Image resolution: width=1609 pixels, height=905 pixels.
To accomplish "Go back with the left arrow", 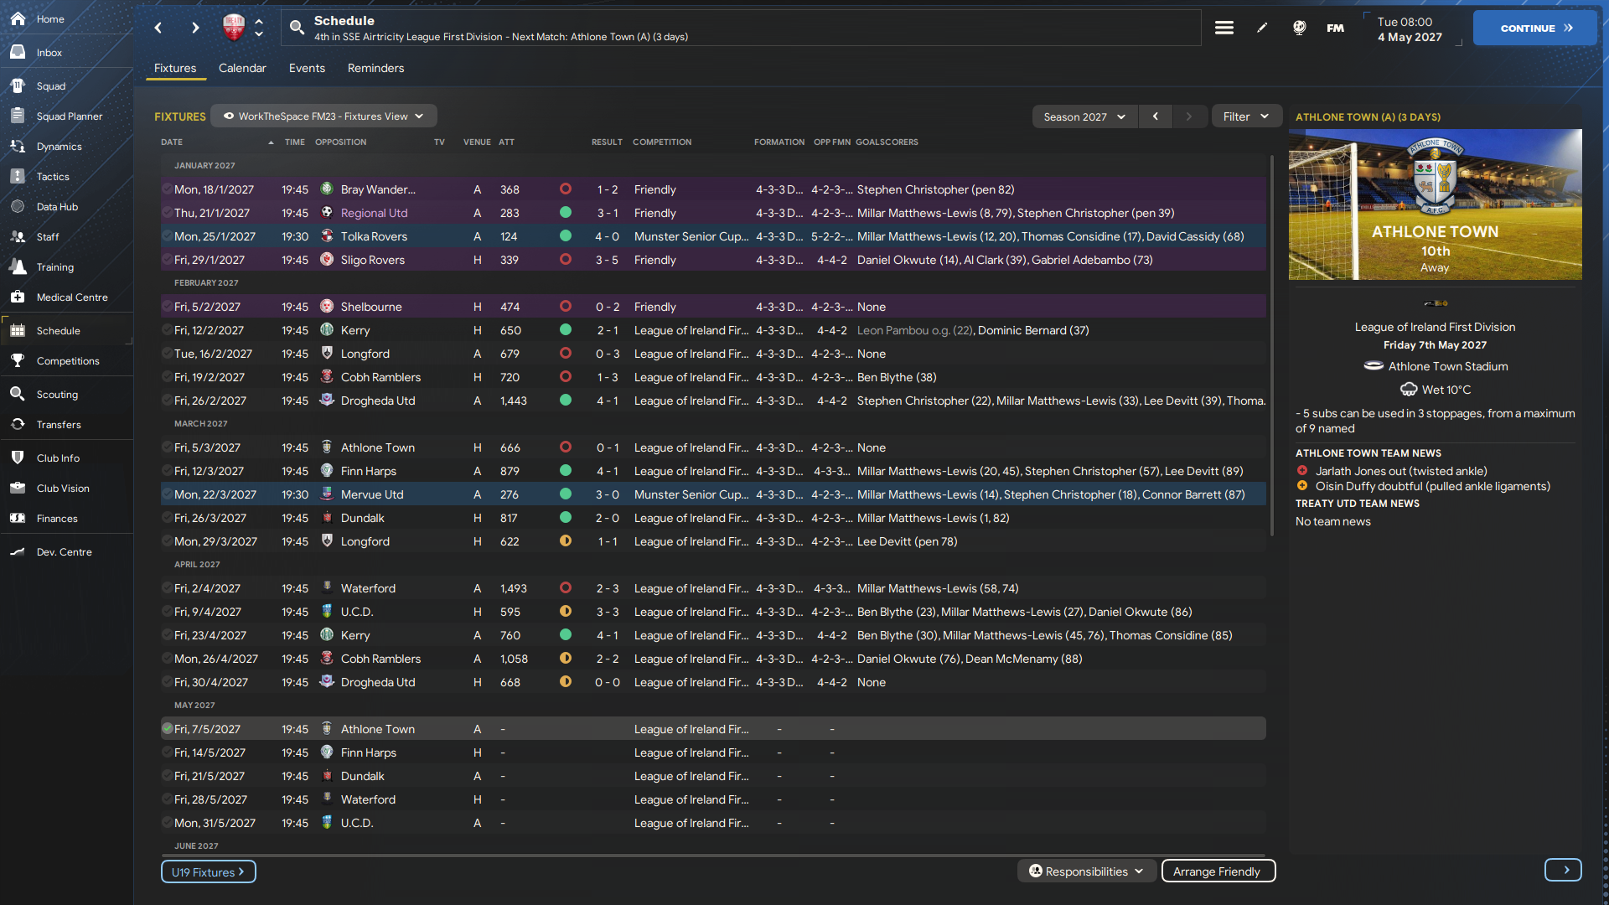I will click(x=158, y=28).
